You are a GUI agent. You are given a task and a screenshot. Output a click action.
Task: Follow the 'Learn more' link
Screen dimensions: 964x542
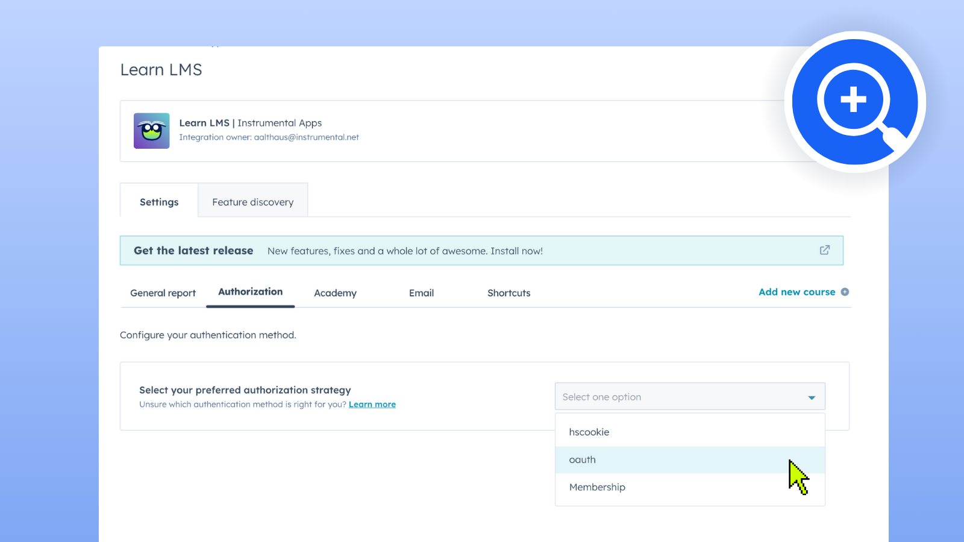click(x=372, y=405)
